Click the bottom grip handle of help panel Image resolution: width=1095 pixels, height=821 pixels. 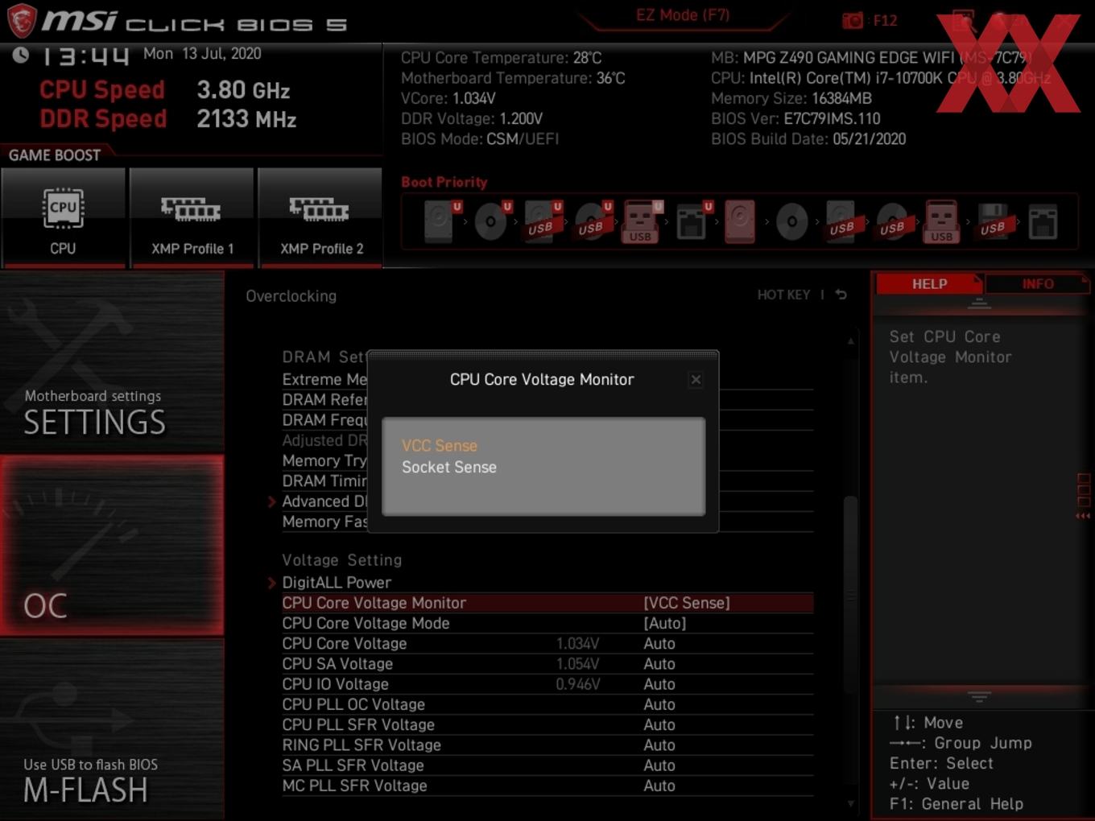(x=979, y=696)
